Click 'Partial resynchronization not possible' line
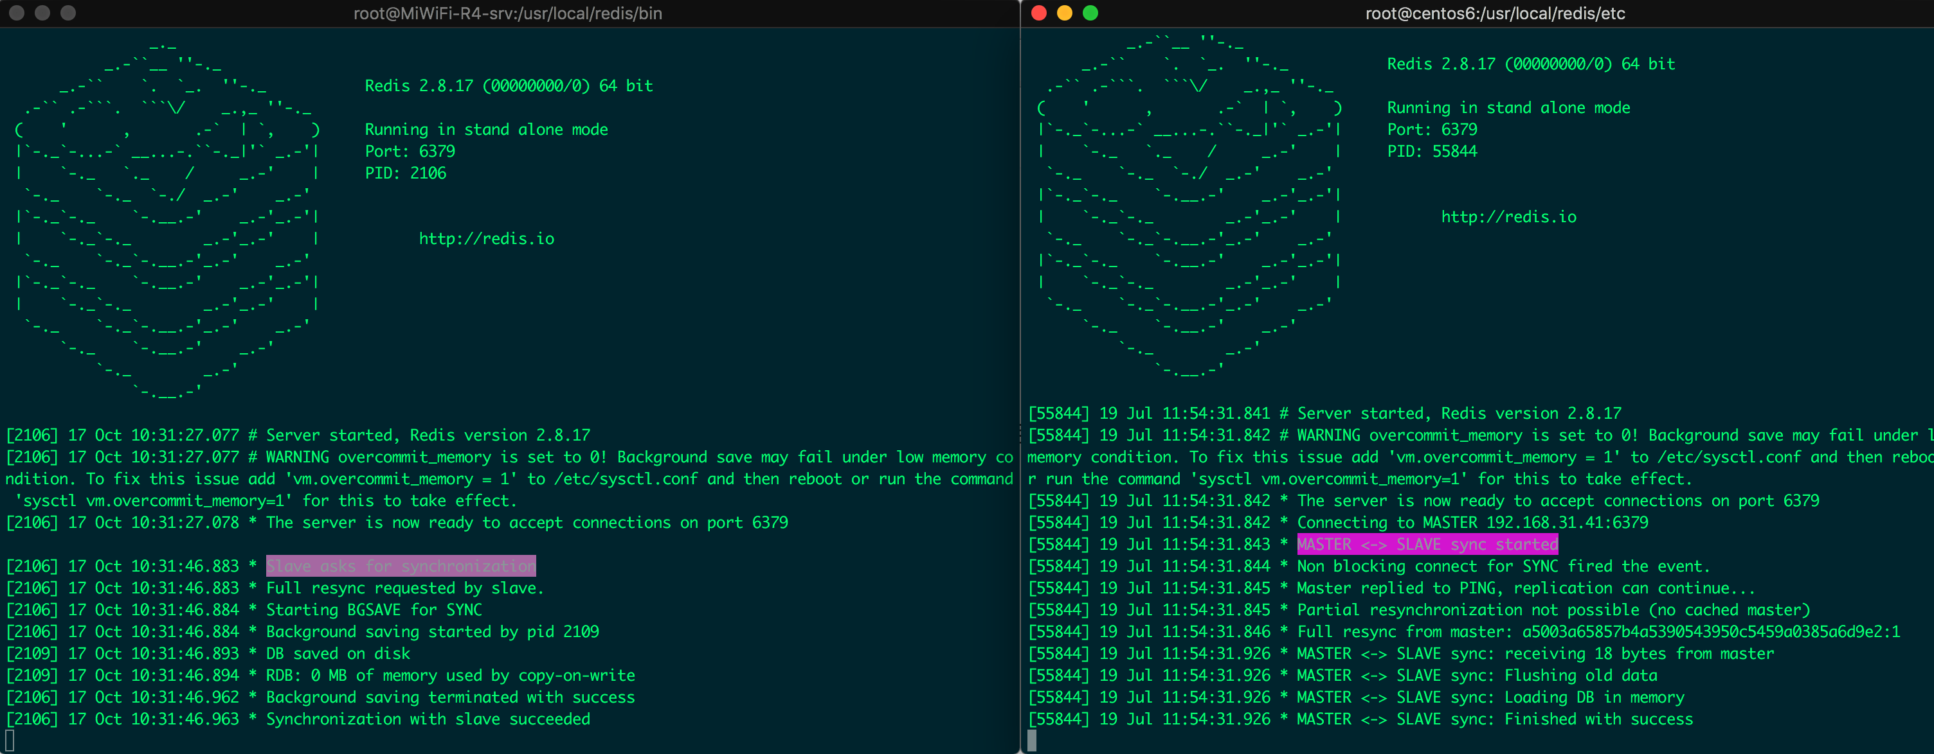Viewport: 1934px width, 754px height. [x=1419, y=610]
